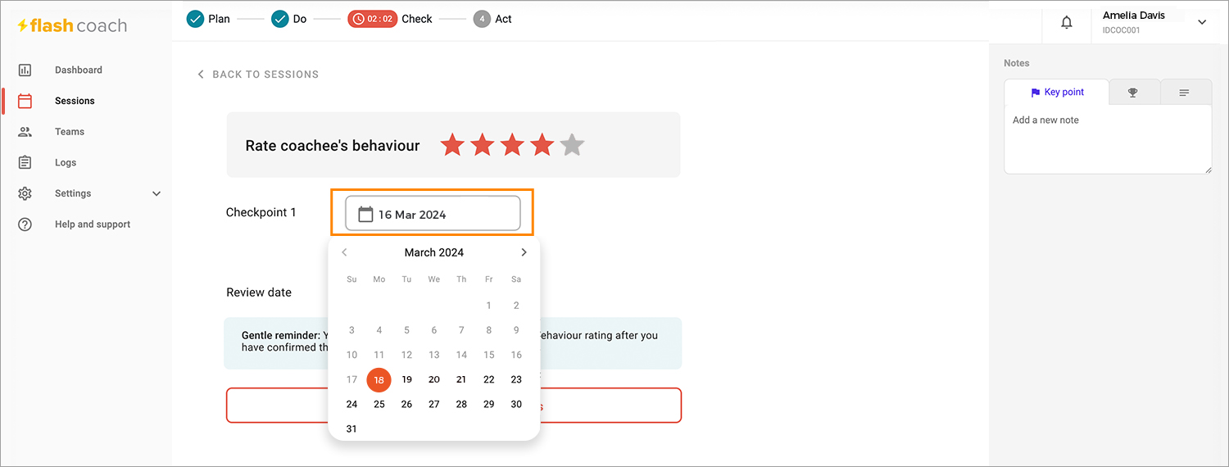Click the Gentle reminder message
Screen dimensions: 1229x467
[452, 342]
